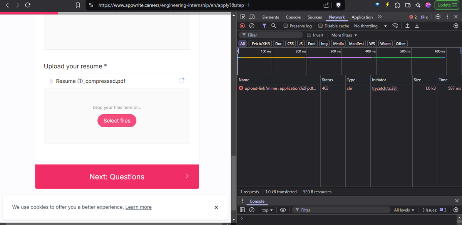Import a HAR file with the upload arrow
The width and height of the screenshot is (462, 225).
(407, 26)
